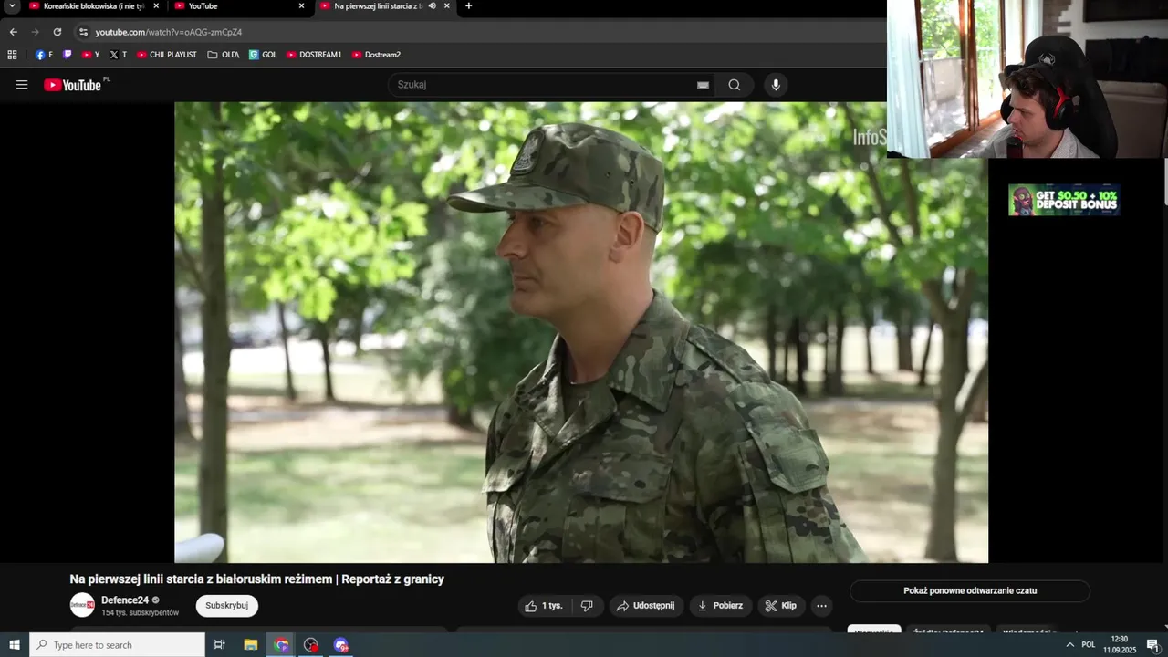
Task: Open the Defence24 channel avatar
Action: click(x=82, y=605)
